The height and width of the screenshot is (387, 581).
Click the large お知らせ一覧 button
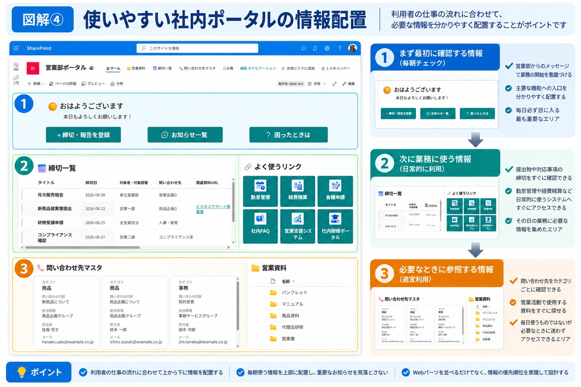coord(185,135)
